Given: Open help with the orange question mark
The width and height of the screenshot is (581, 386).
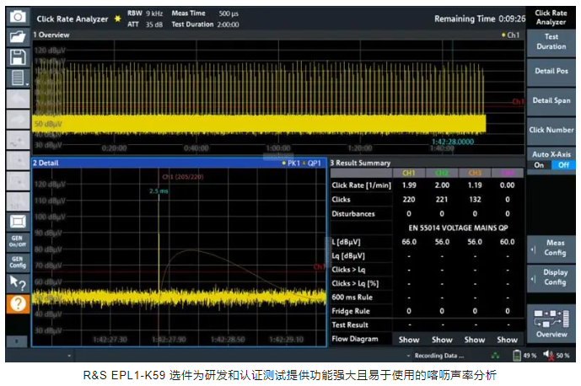Looking at the screenshot, I should pyautogui.click(x=18, y=303).
